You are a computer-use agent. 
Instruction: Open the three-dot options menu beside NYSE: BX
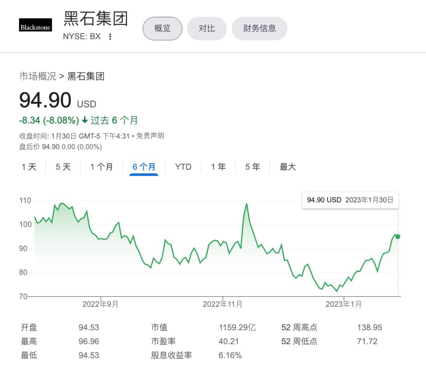pyautogui.click(x=110, y=36)
